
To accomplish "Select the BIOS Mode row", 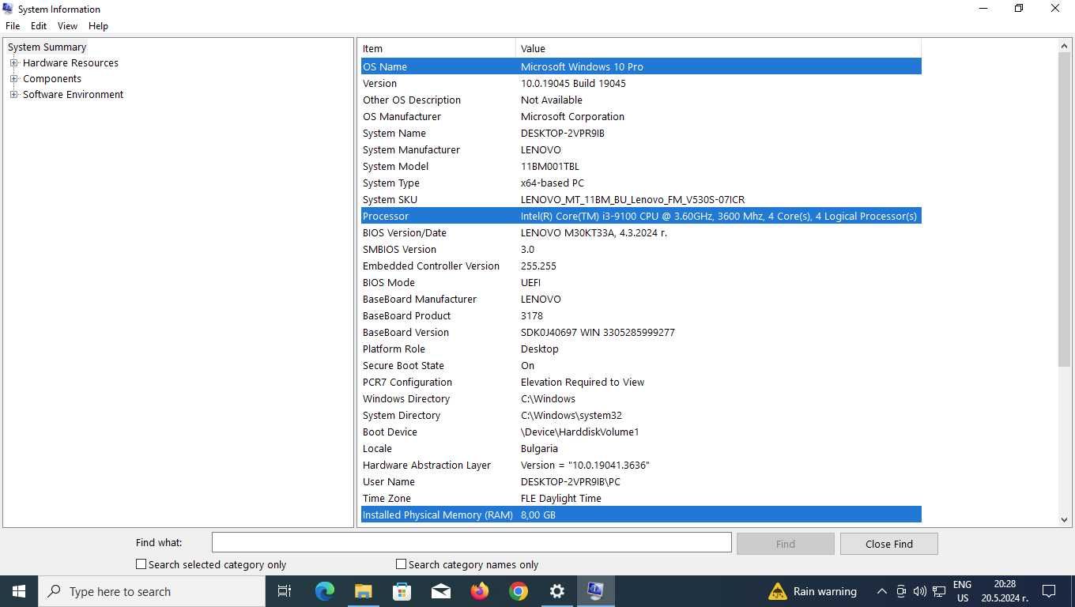I will (641, 282).
